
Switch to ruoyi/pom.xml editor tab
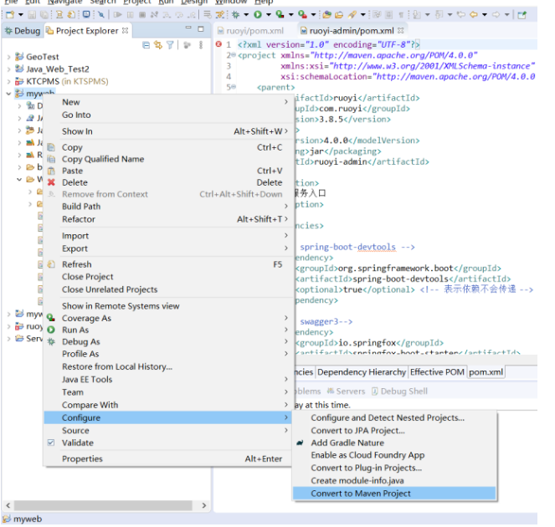(251, 31)
